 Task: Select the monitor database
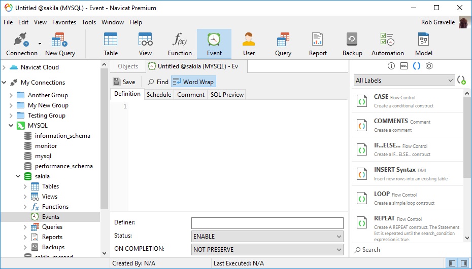pyautogui.click(x=46, y=146)
